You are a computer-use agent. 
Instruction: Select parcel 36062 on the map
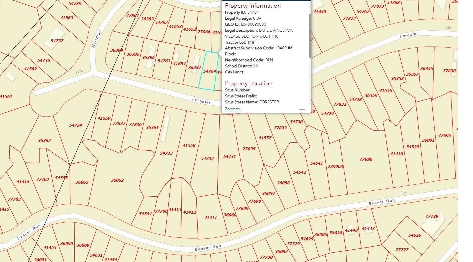click(x=117, y=180)
